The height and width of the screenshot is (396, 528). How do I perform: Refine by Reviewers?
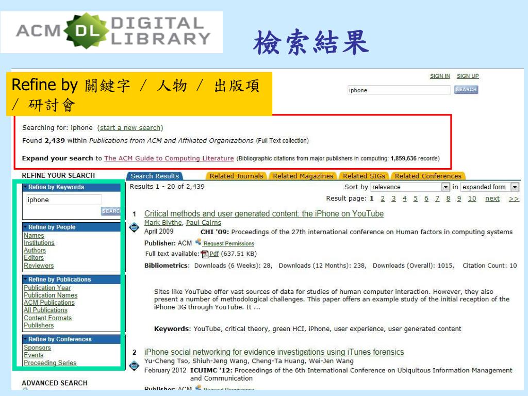click(x=39, y=266)
